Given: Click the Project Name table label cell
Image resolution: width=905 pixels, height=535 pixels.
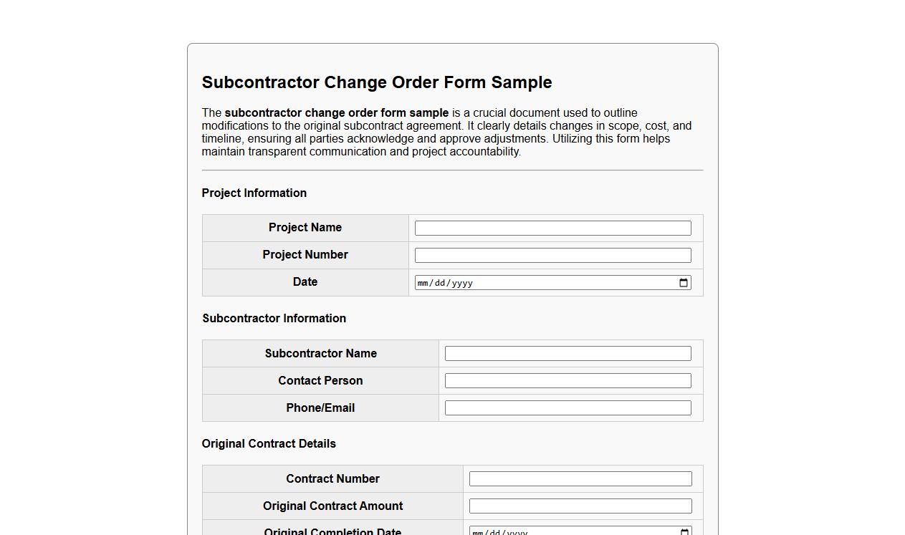Looking at the screenshot, I should point(305,227).
